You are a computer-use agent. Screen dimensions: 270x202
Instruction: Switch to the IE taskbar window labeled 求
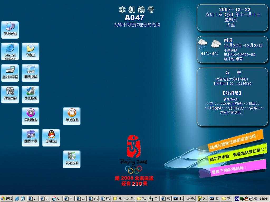[166, 199]
